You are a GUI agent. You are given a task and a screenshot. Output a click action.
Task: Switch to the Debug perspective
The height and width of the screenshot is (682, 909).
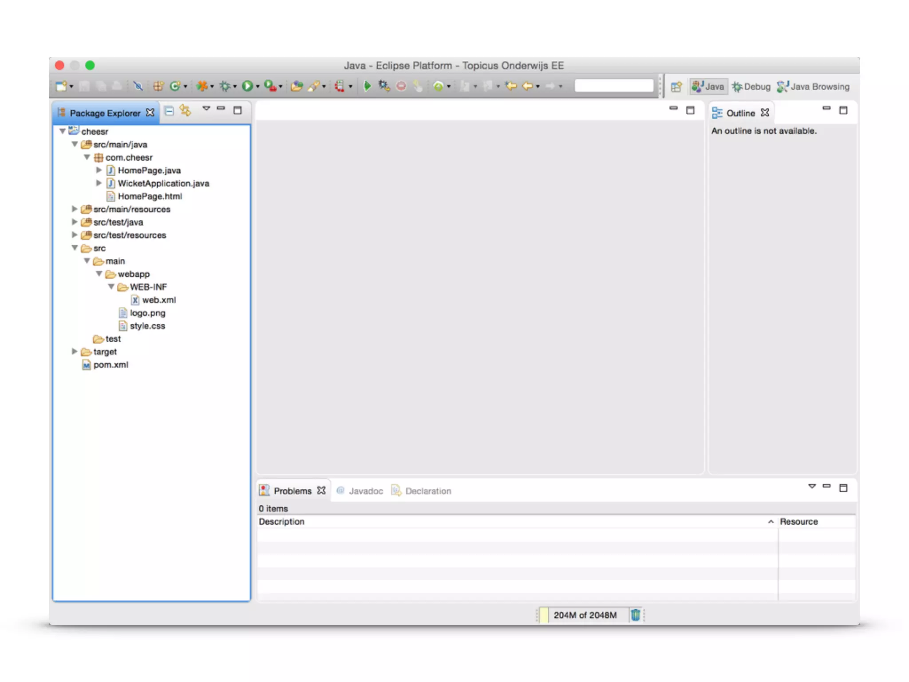(x=751, y=87)
